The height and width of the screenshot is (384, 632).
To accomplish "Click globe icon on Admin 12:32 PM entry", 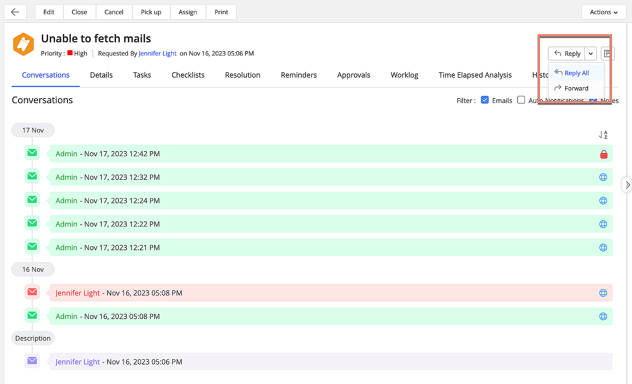I will [603, 177].
